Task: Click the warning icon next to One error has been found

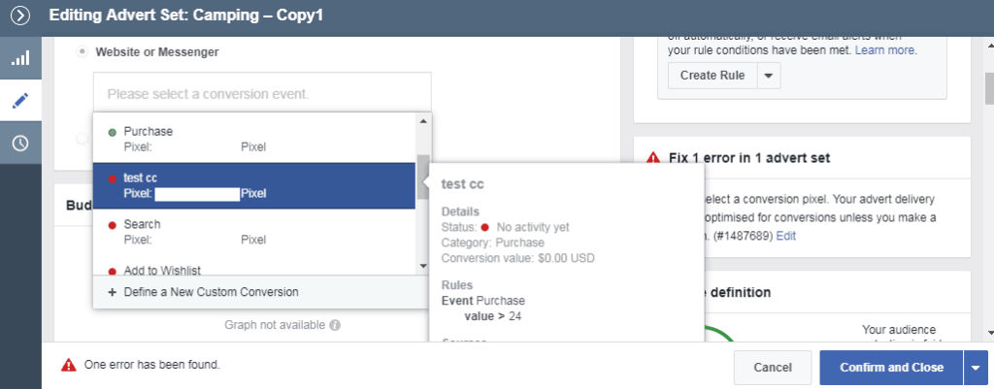Action: 69,365
